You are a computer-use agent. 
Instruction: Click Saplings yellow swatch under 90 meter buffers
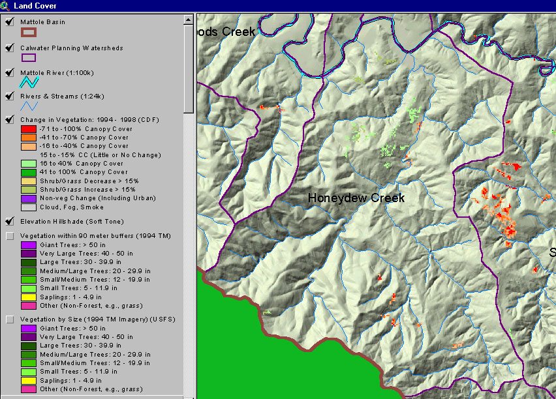click(28, 297)
